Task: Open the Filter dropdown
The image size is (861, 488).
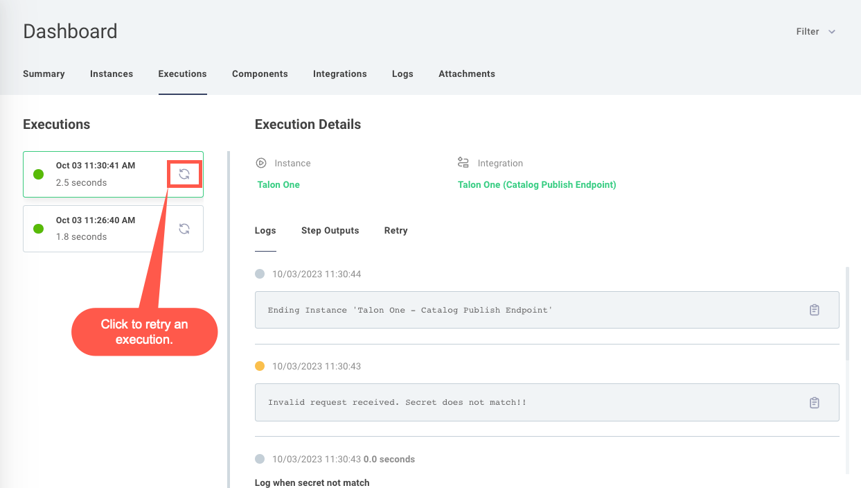Action: tap(808, 31)
